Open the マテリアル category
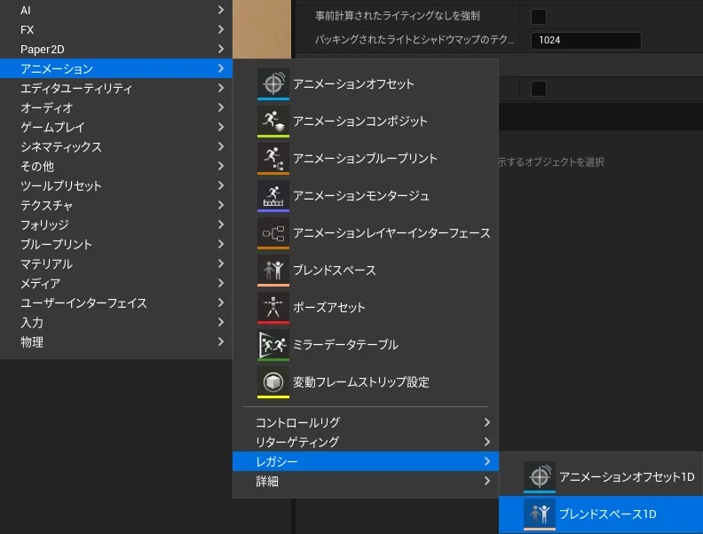The image size is (703, 534). coord(115,263)
